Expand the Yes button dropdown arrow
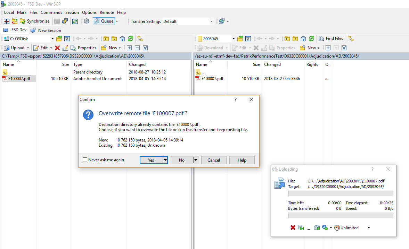Image resolution: width=409 pixels, height=249 pixels. point(165,160)
